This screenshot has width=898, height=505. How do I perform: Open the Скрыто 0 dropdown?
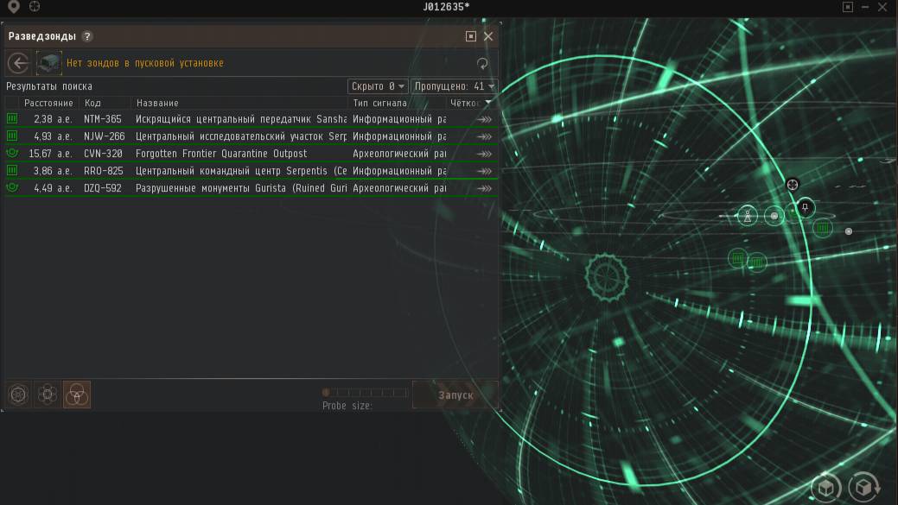click(x=378, y=85)
